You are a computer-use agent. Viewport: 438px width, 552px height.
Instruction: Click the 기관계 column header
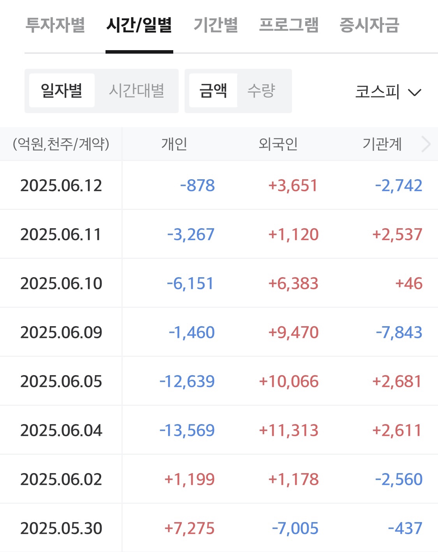point(382,144)
